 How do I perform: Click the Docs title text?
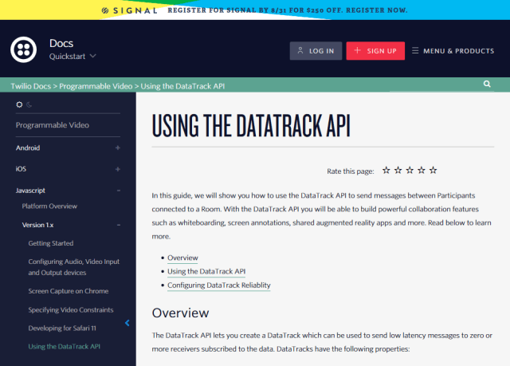[x=61, y=43]
